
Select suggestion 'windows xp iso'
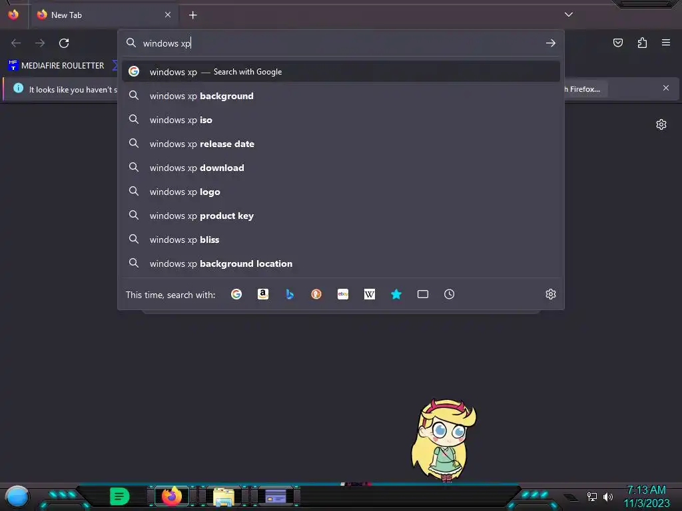coord(341,120)
